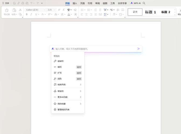Click the print preview icon
This screenshot has height=134, width=181.
(x=27, y=3)
